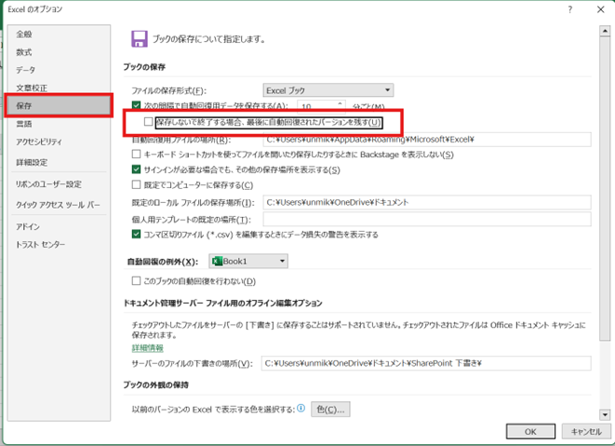
Task: Open the file save format dropdown
Action: click(x=328, y=90)
